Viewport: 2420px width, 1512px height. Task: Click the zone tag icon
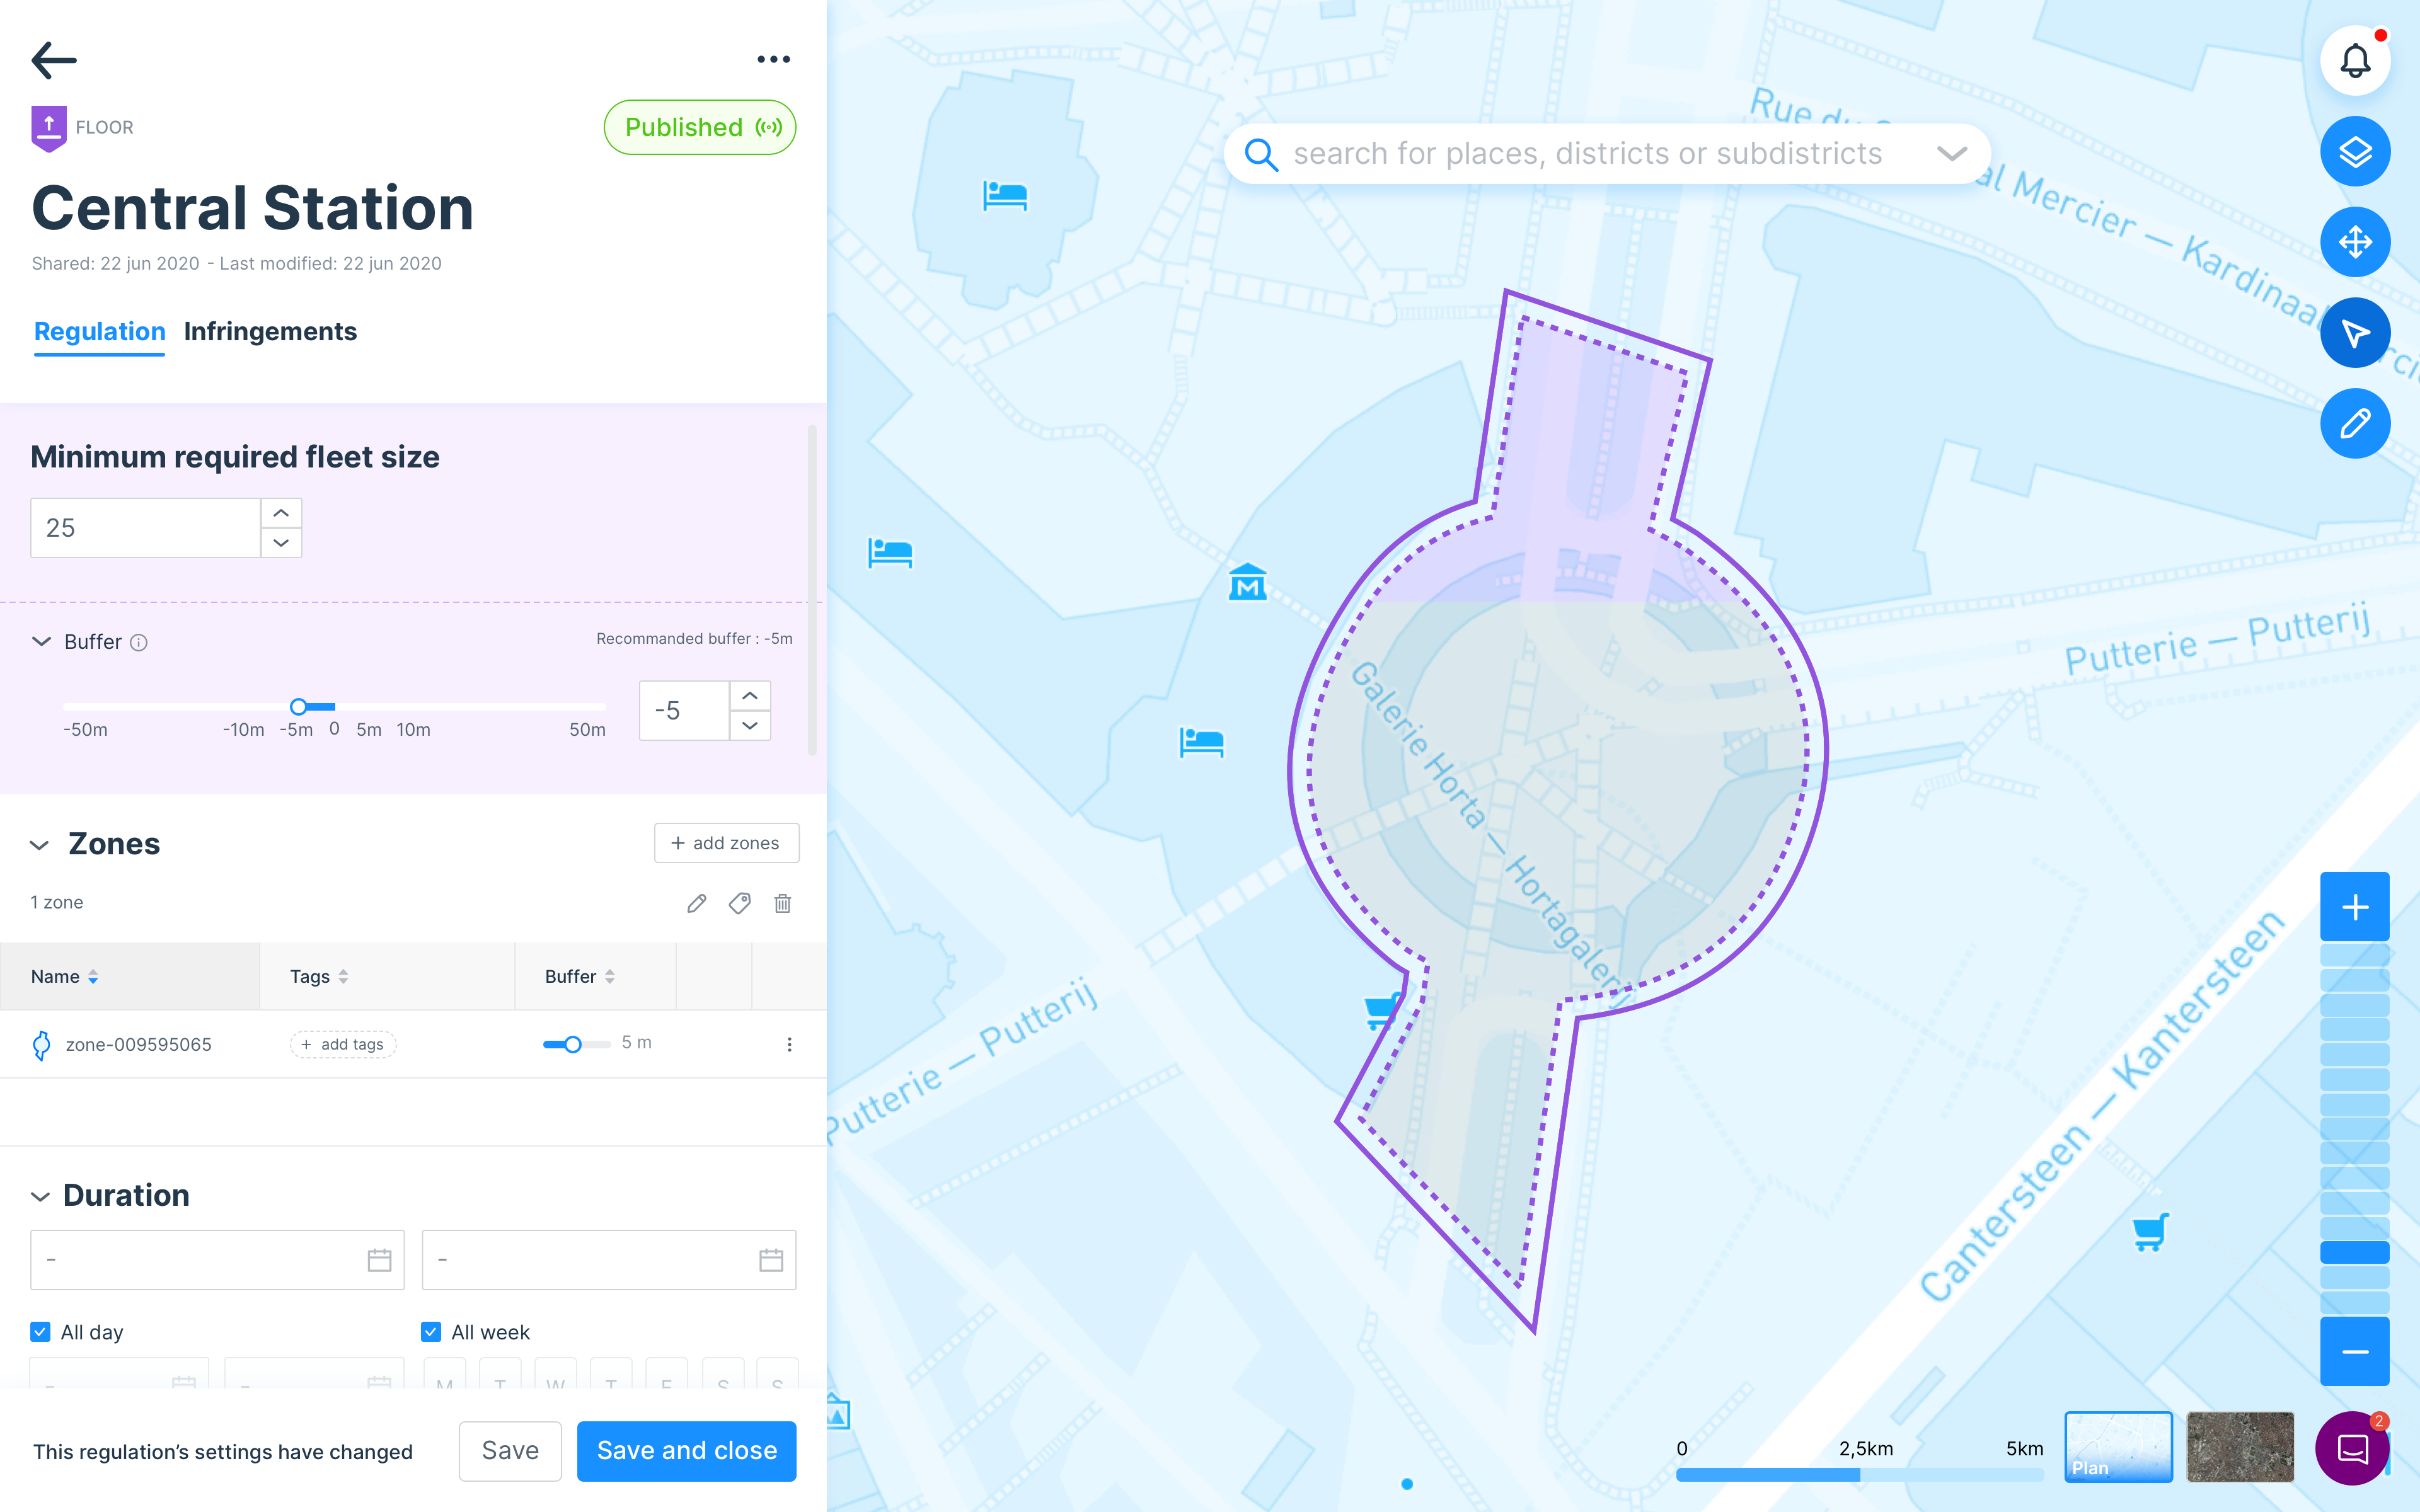740,903
